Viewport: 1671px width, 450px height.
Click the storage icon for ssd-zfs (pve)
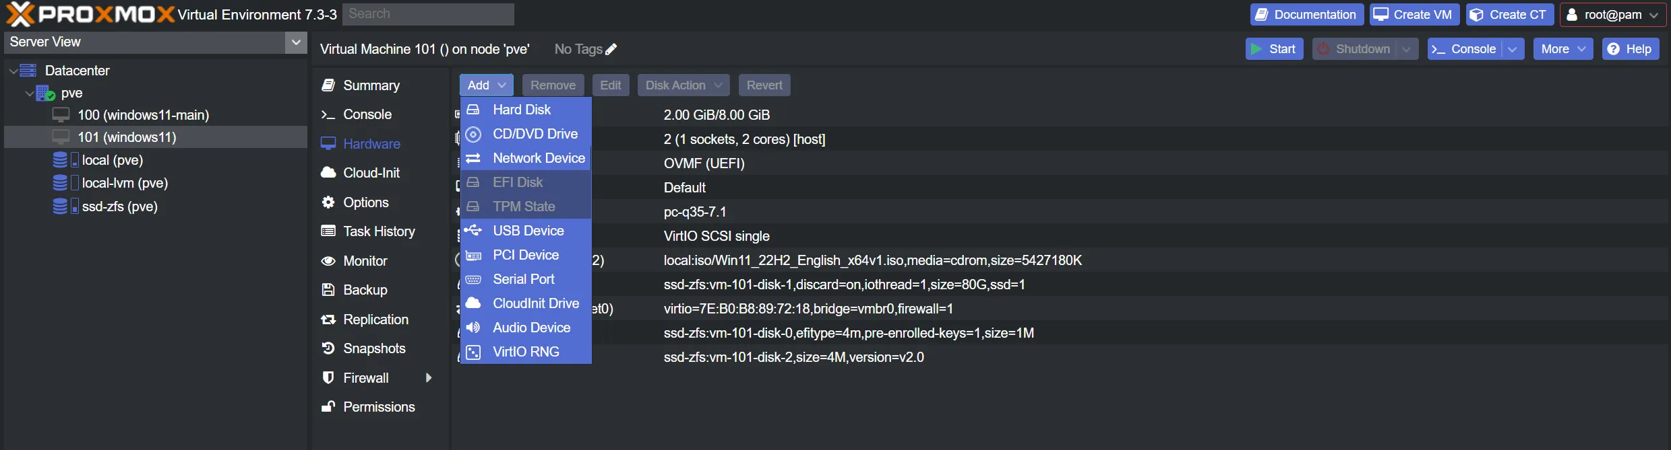point(65,207)
